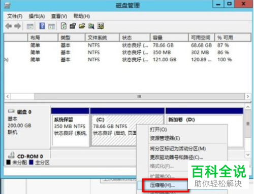Click the black 未分配 legend swatch

[x=9, y=162]
